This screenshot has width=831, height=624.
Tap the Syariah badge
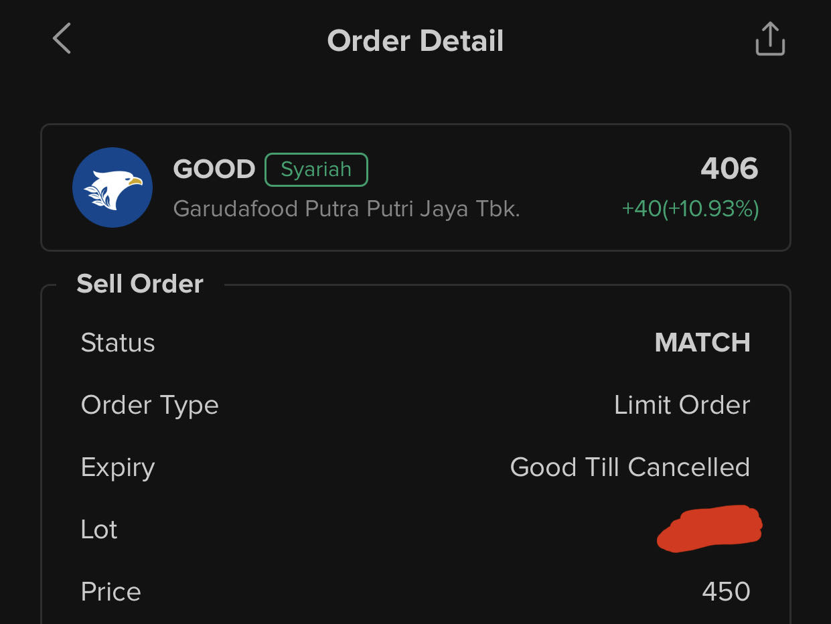tap(316, 169)
